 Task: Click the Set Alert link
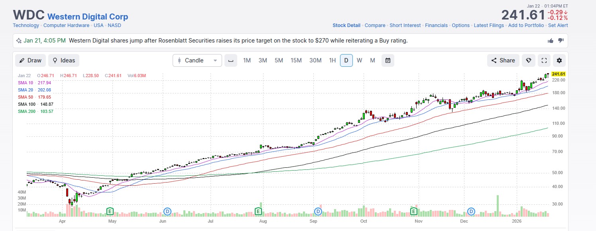(558, 25)
